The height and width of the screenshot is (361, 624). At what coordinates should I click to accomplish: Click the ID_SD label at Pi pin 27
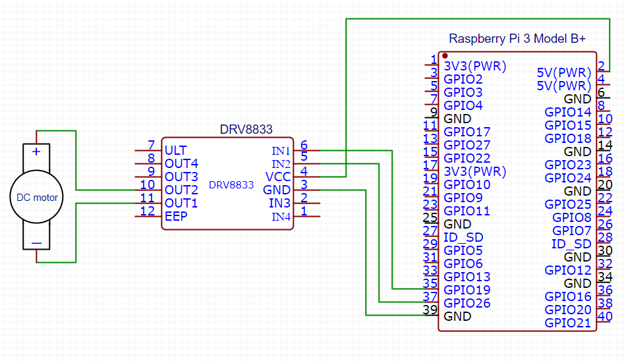click(x=463, y=238)
